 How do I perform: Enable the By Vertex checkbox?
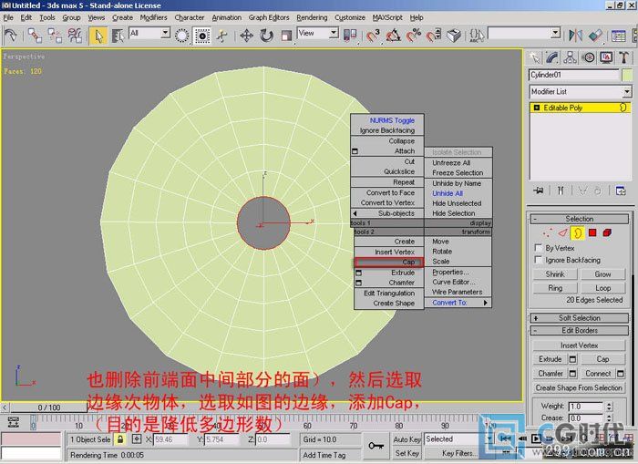tap(539, 248)
